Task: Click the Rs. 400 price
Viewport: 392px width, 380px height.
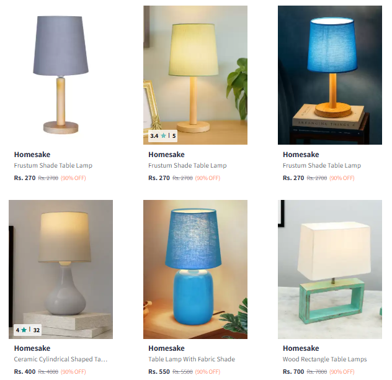Action: (25, 372)
